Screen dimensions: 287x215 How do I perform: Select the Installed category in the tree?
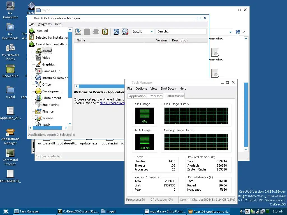(x=41, y=31)
